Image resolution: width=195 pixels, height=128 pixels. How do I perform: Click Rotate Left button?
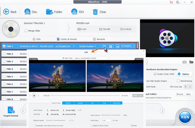click(53, 110)
